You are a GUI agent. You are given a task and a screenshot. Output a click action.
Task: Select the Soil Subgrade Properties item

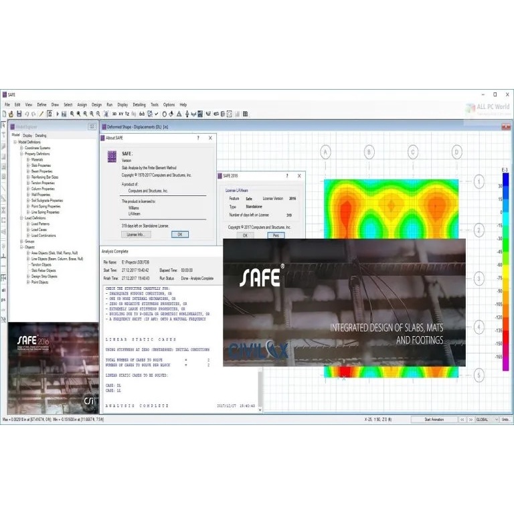(48, 201)
